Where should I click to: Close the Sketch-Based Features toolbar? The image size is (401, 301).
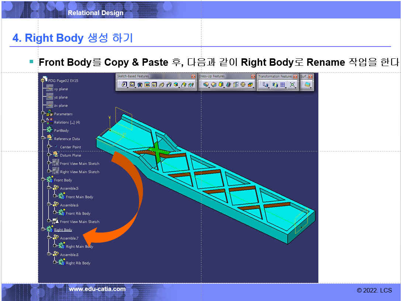(193, 76)
